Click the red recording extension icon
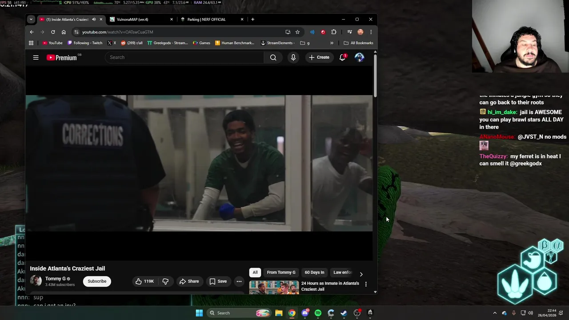Viewport: 569px width, 320px height. click(x=323, y=32)
